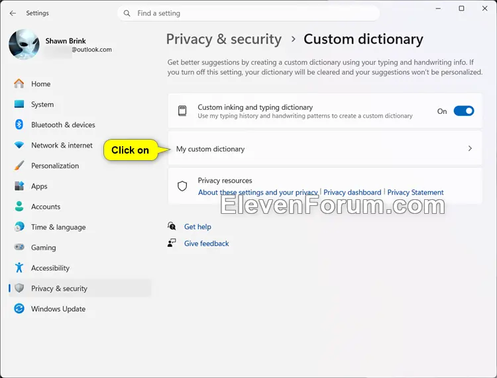This screenshot has width=497, height=378.
Task: Click the Accessibility figure icon
Action: [19, 267]
